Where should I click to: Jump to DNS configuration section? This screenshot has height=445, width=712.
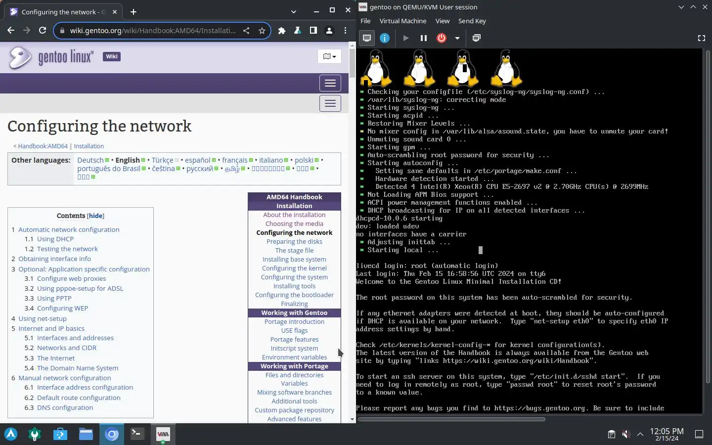(65, 408)
